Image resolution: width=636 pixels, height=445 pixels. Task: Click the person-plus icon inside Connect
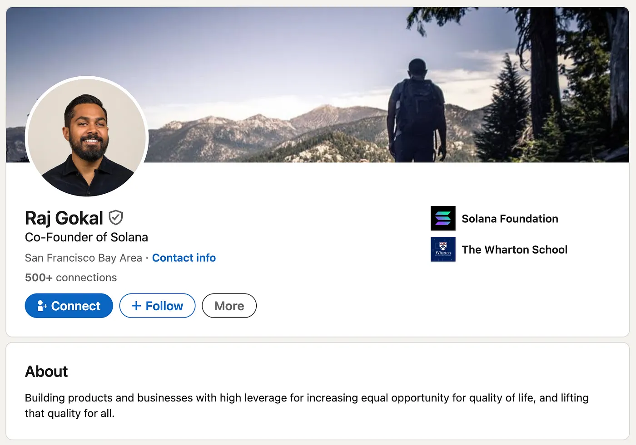(x=42, y=306)
